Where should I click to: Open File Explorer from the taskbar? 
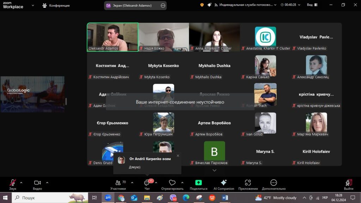pos(147,197)
